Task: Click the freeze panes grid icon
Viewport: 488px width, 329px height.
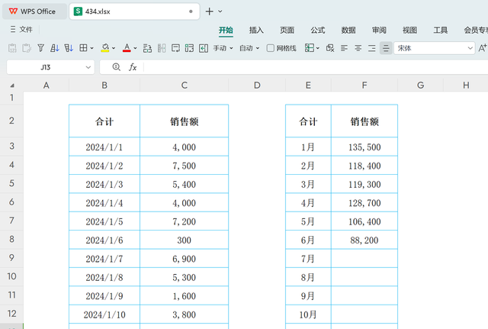Action: click(x=309, y=47)
